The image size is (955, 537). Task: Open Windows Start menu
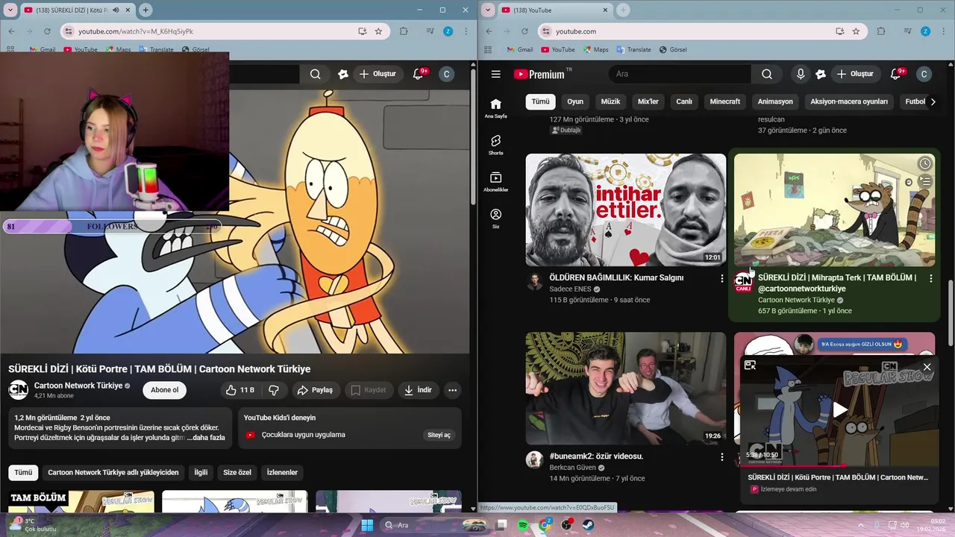click(x=367, y=525)
